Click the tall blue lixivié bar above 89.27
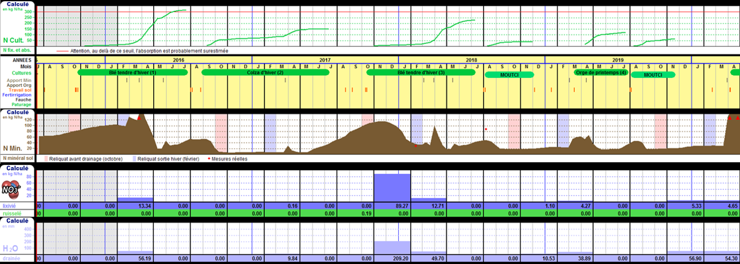Screen dimensions: 740x264 click(x=392, y=187)
